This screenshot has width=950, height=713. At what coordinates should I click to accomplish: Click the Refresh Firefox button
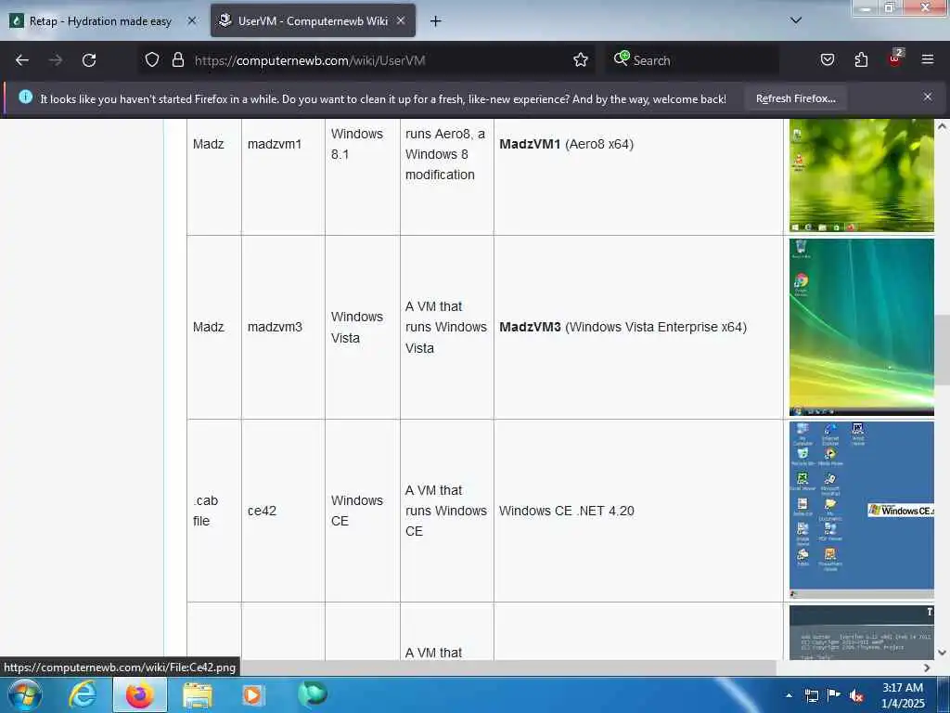pyautogui.click(x=795, y=98)
